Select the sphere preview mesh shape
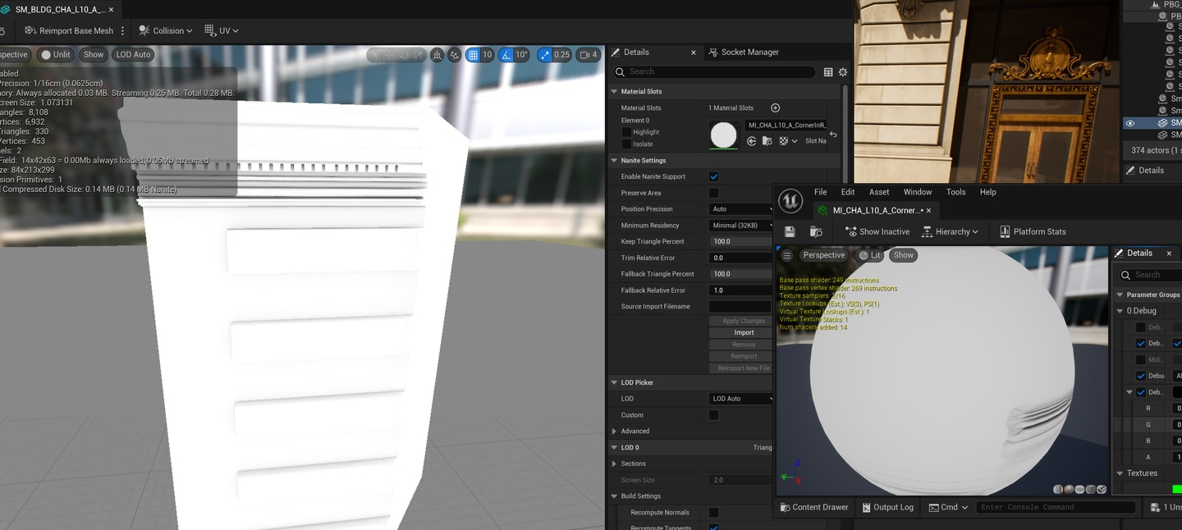The image size is (1182, 530). coord(1070,490)
